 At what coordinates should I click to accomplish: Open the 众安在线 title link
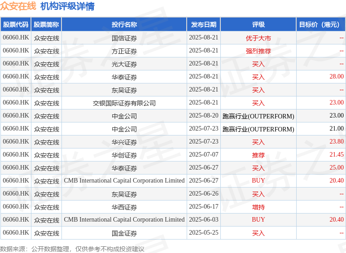tap(18, 6)
